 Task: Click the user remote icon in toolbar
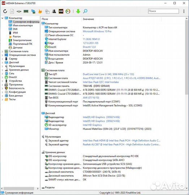pyautogui.click(x=54, y=11)
